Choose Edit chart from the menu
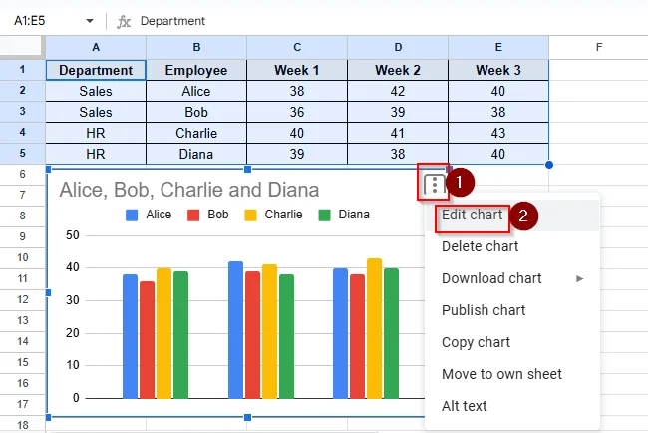Screen dimensions: 648x433 [x=512, y=216]
